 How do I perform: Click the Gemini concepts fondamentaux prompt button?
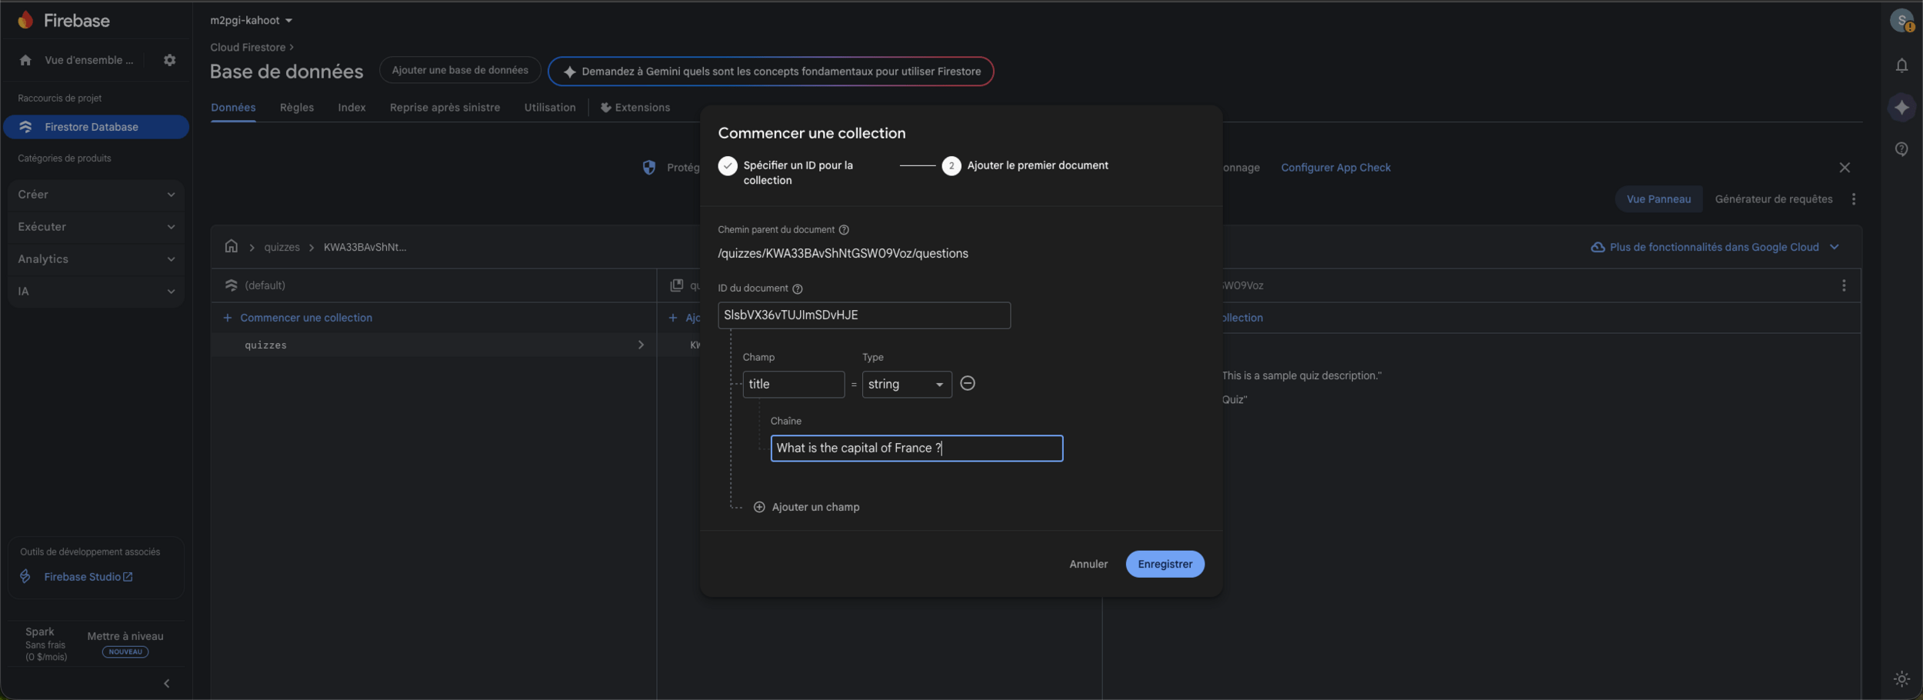pyautogui.click(x=771, y=72)
